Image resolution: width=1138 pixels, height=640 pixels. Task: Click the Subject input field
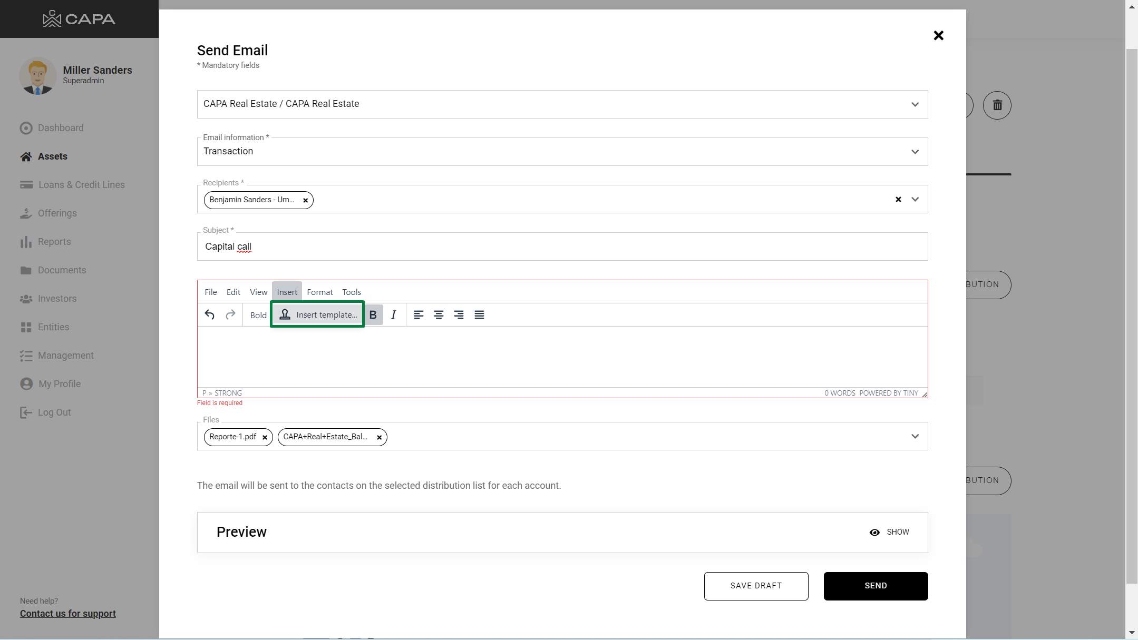pos(562,247)
